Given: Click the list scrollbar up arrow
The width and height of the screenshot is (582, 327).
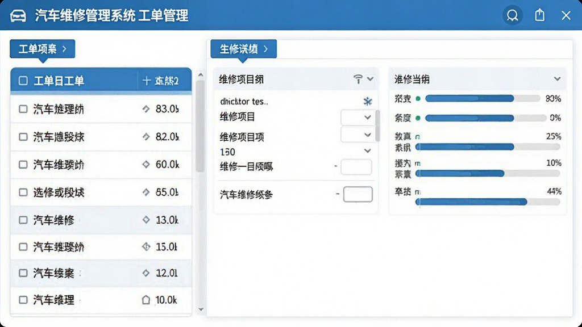Looking at the screenshot, I should click(x=201, y=75).
